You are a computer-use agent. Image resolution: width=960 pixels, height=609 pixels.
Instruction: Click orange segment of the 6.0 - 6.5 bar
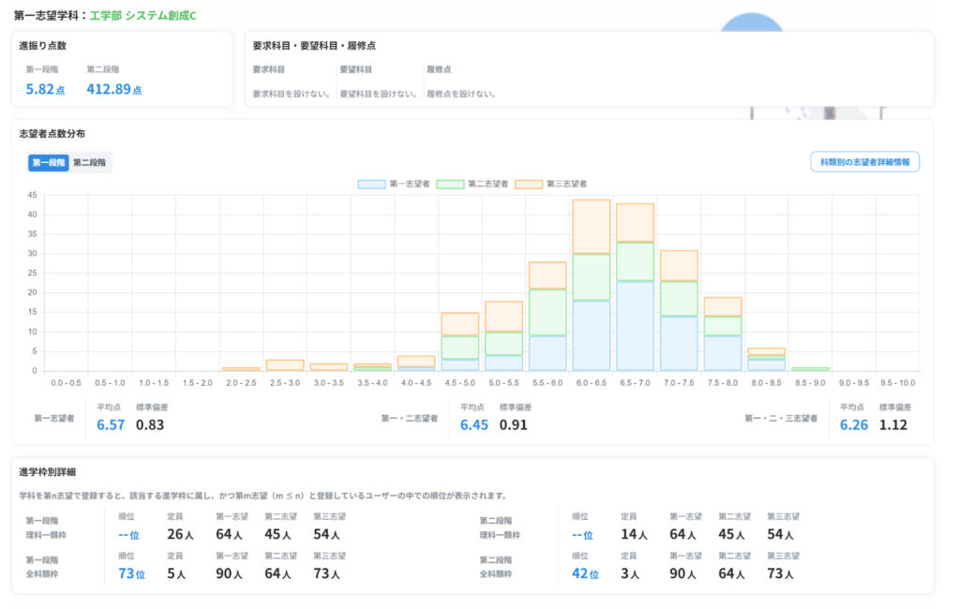tap(592, 226)
